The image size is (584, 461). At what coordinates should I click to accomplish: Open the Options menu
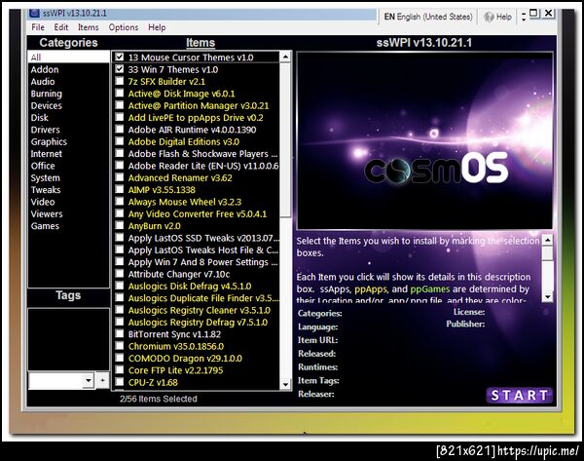click(x=124, y=27)
